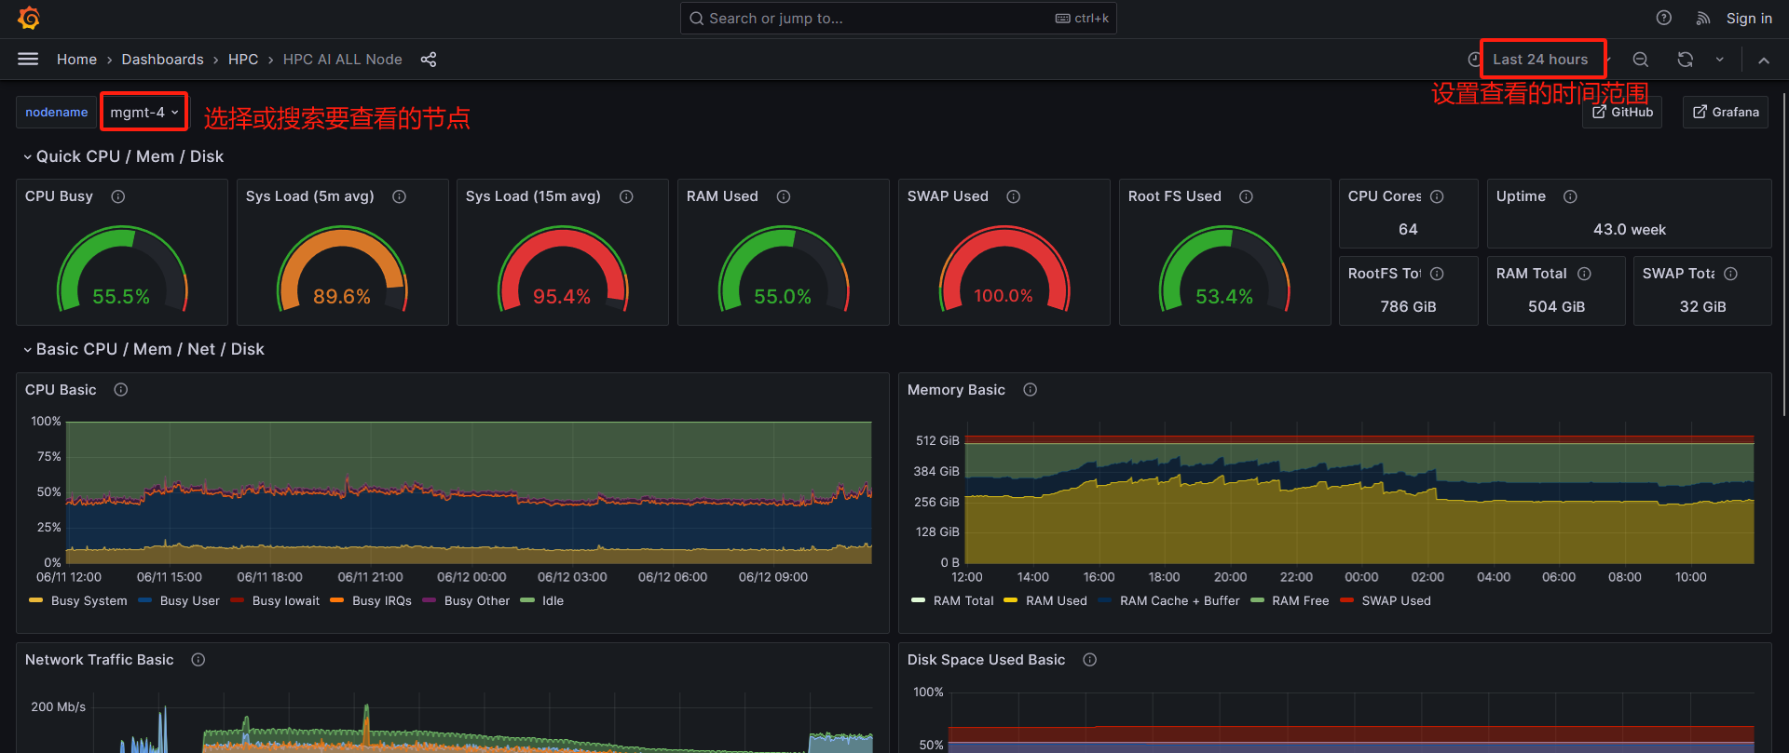This screenshot has width=1789, height=753.
Task: Show Uptime info icon
Action: pyautogui.click(x=1570, y=196)
